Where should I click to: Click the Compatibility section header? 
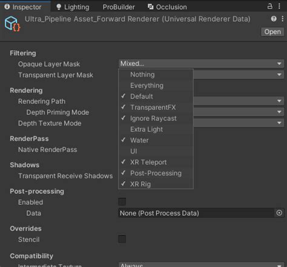[31, 256]
